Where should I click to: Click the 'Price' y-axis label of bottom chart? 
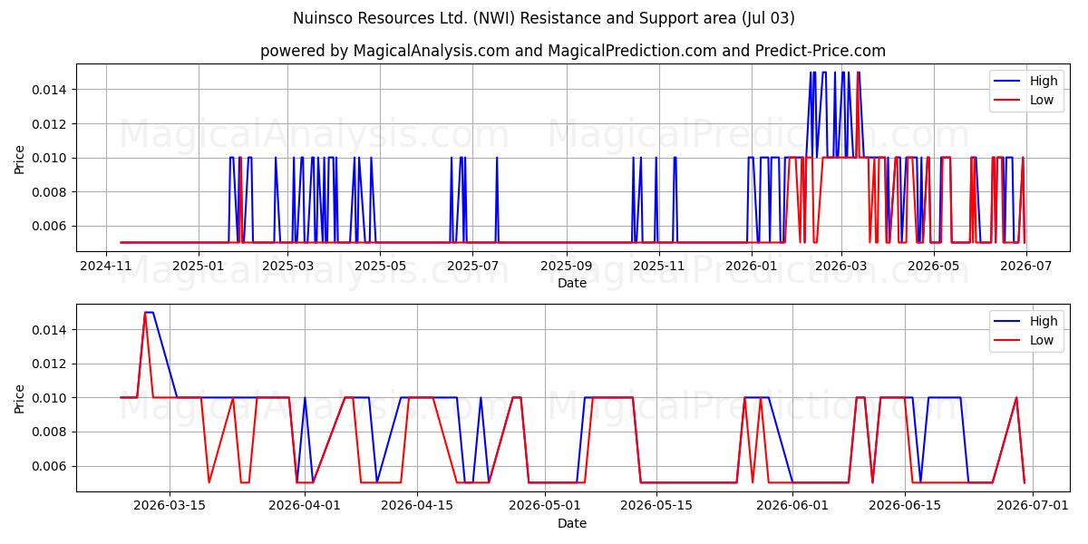click(x=20, y=398)
